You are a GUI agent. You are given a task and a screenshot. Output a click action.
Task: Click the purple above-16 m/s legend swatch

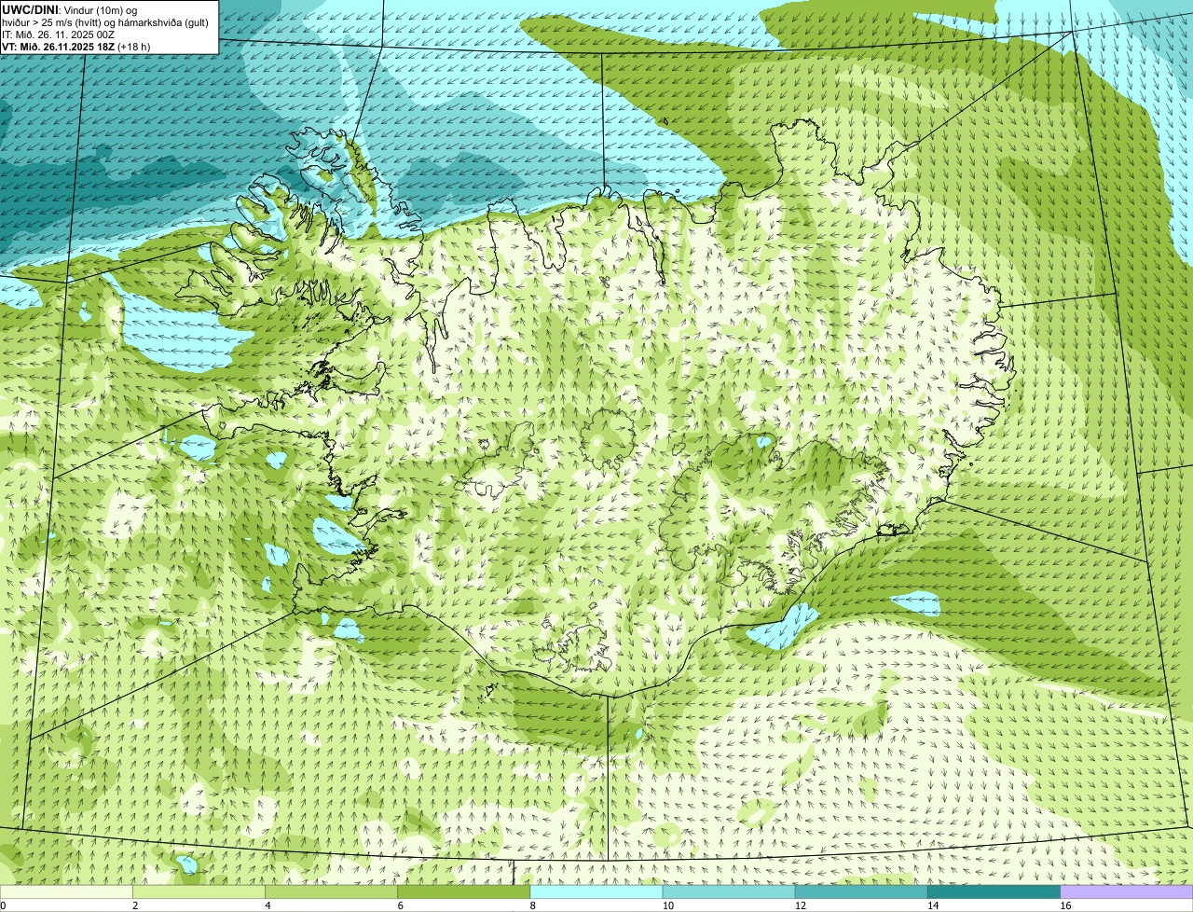point(1127,892)
